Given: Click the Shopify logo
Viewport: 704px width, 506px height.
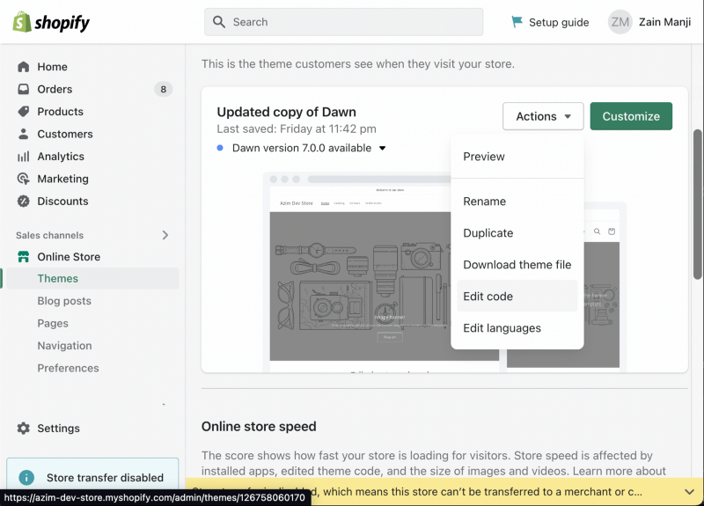Looking at the screenshot, I should [x=51, y=22].
